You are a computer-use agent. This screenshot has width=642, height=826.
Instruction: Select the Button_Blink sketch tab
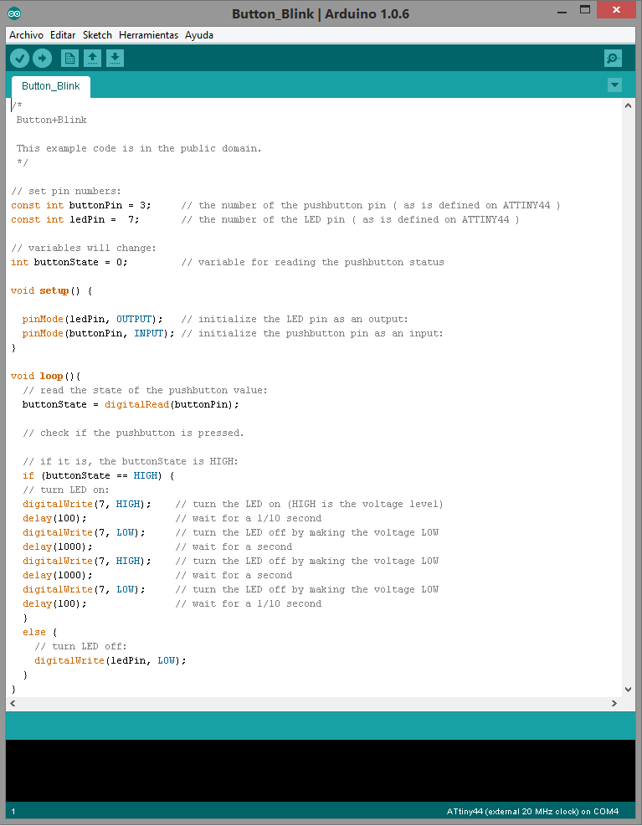click(50, 86)
